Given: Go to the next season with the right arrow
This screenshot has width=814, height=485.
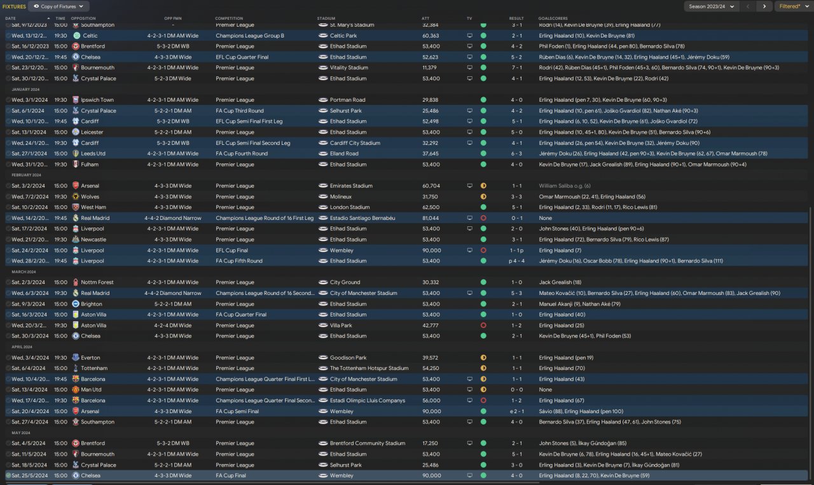Looking at the screenshot, I should click(x=764, y=6).
